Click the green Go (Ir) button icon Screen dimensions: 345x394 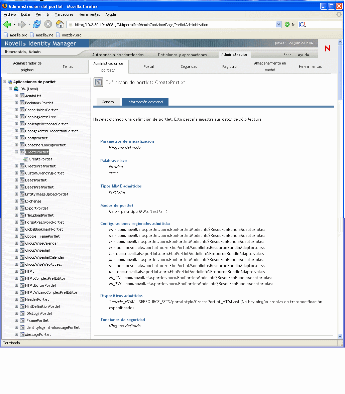287,24
